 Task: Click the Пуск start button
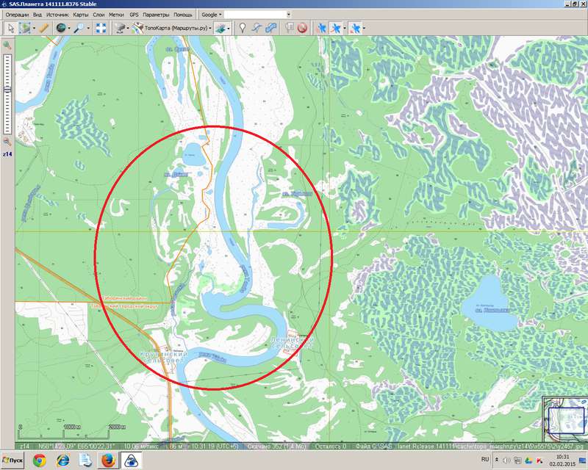pos(13,460)
